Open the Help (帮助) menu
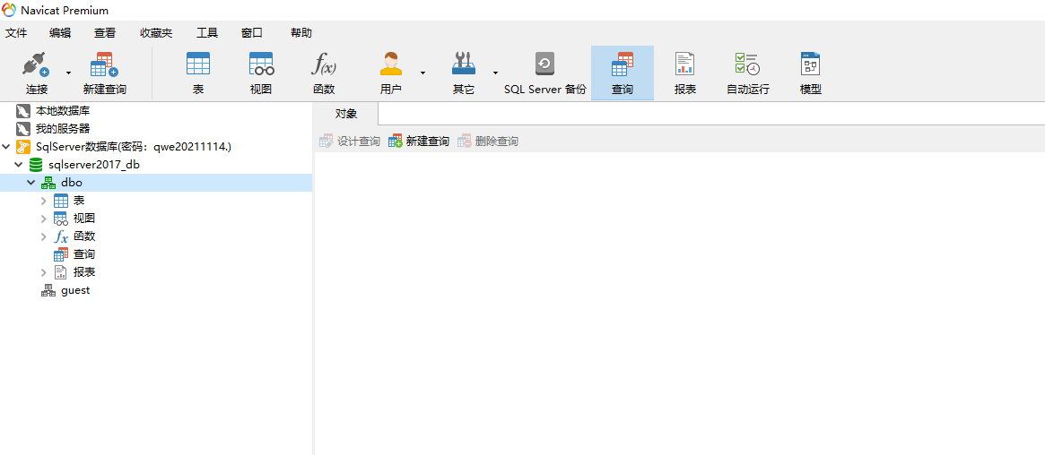Image resolution: width=1045 pixels, height=455 pixels. coord(301,32)
